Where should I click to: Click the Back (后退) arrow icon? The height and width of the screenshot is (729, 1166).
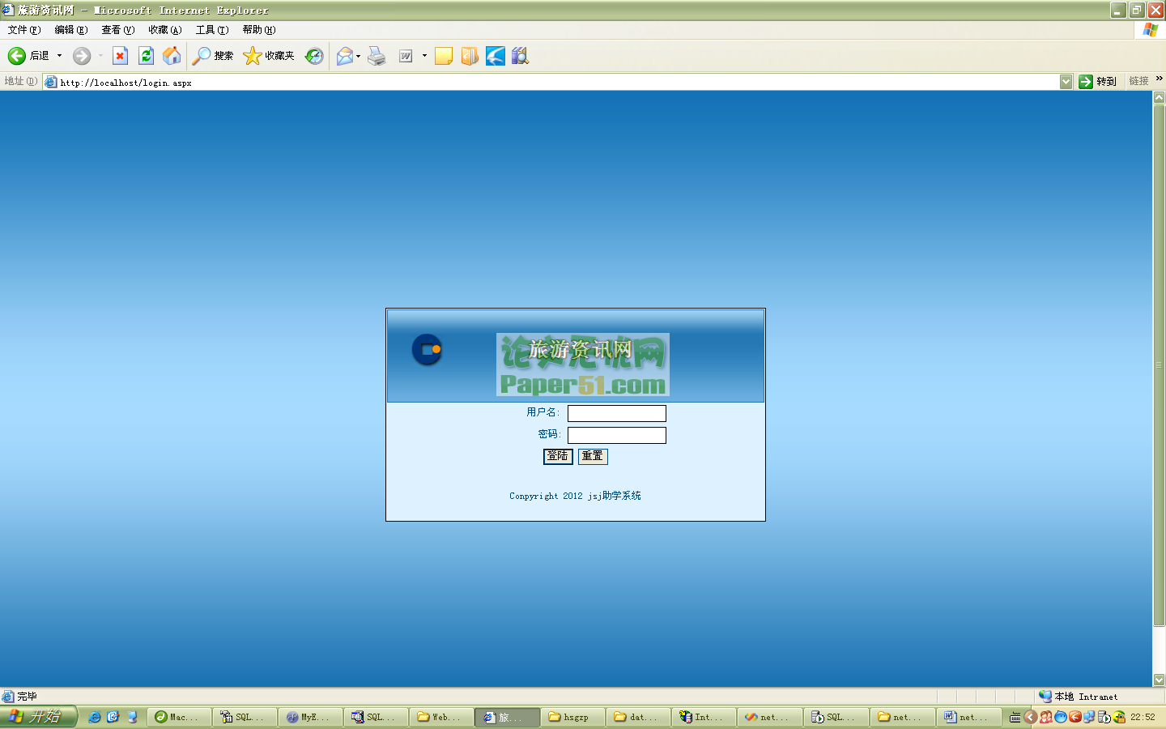(17, 56)
